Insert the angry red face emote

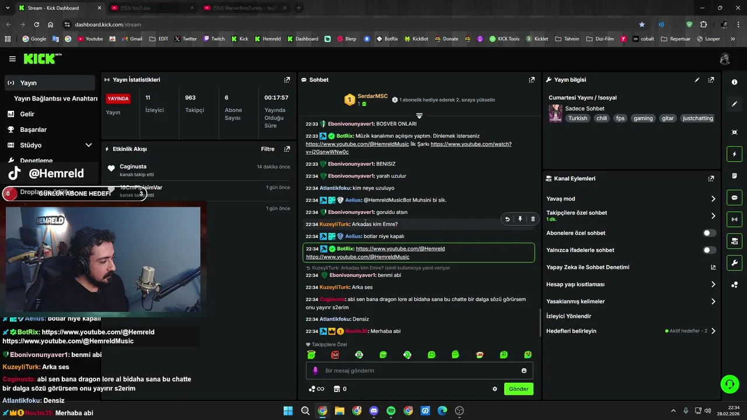(x=335, y=355)
